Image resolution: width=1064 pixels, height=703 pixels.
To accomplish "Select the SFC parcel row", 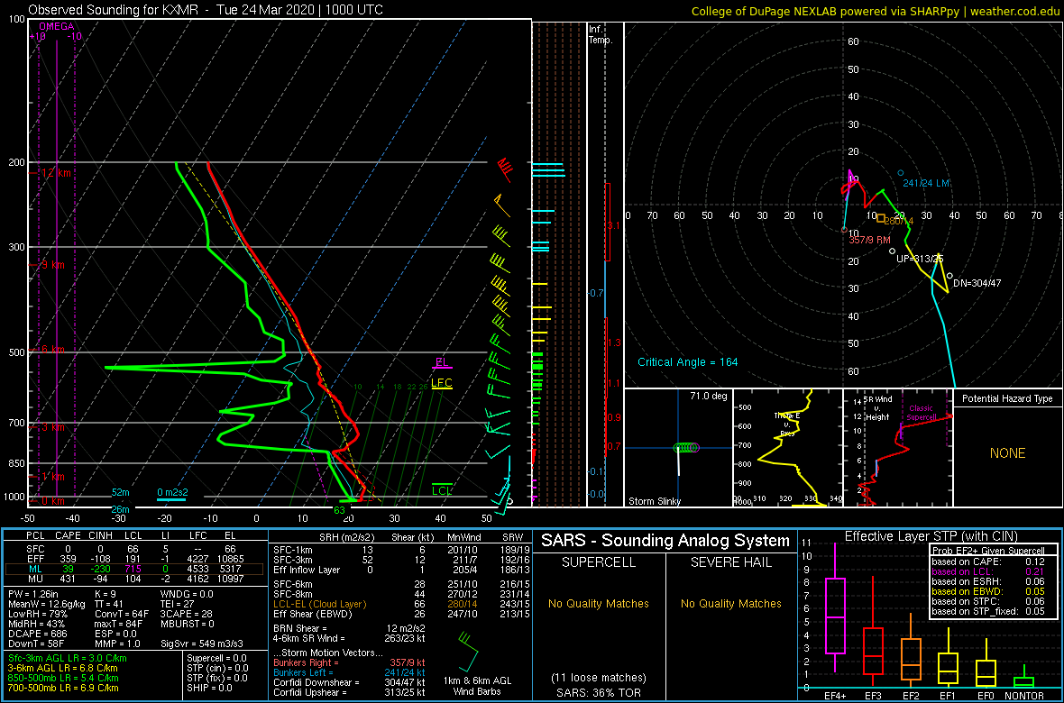I will tap(135, 551).
